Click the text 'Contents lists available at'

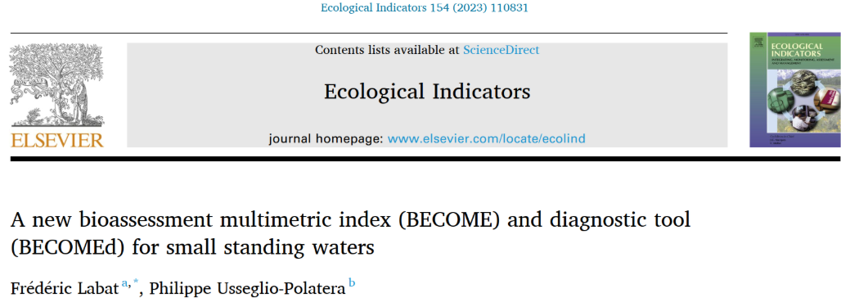pyautogui.click(x=387, y=50)
